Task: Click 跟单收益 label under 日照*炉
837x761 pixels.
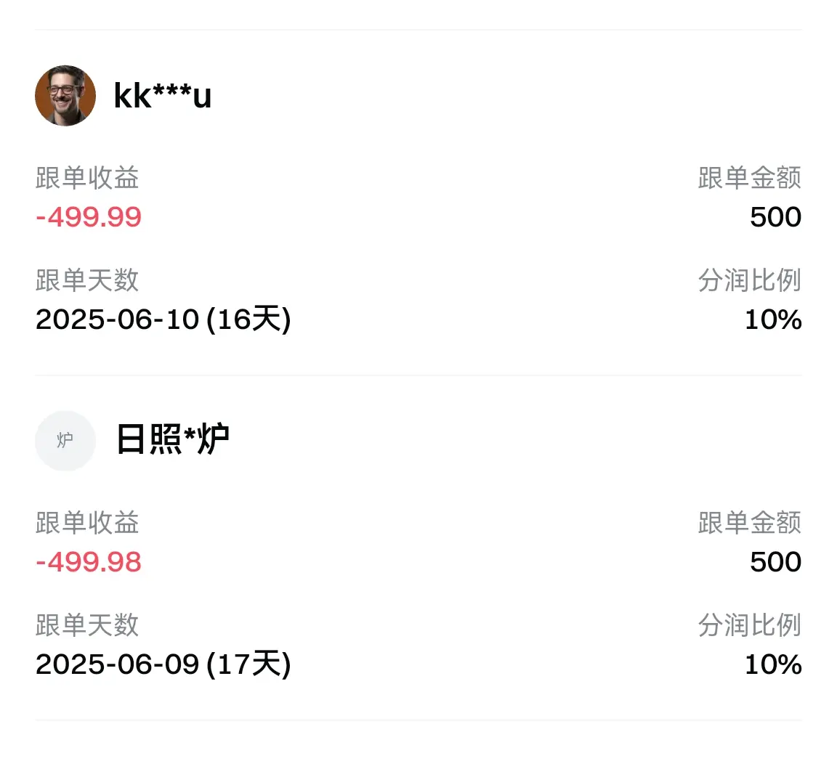Action: tap(87, 523)
